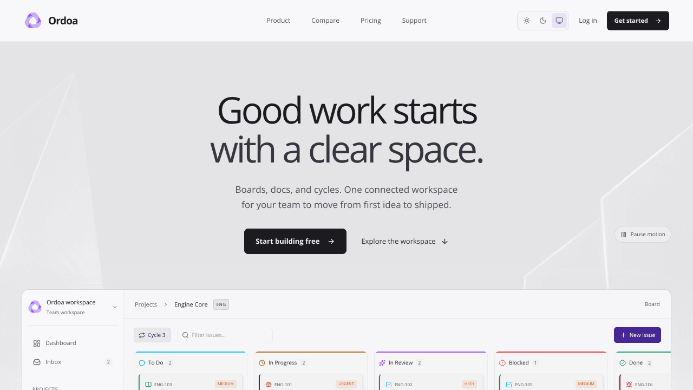Click the Projects breadcrumb
This screenshot has height=390, width=693.
(146, 304)
